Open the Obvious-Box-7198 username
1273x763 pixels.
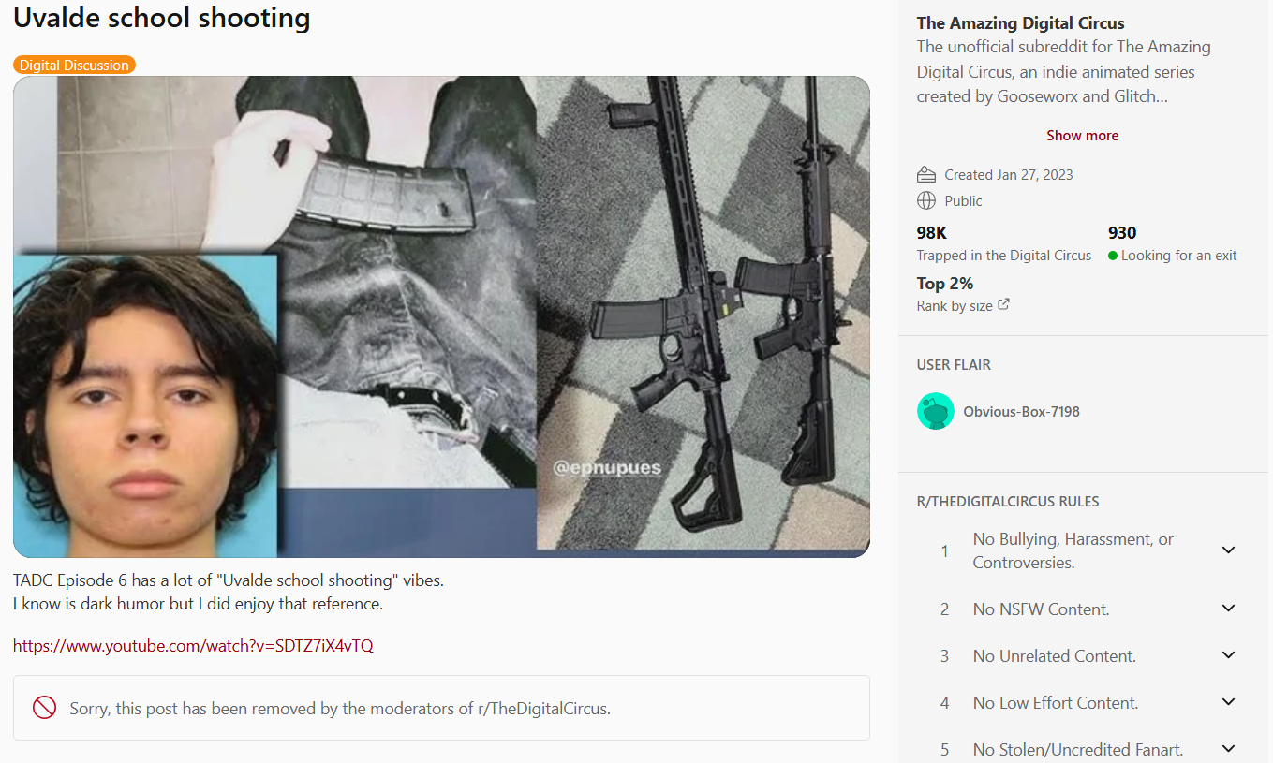click(x=1021, y=411)
